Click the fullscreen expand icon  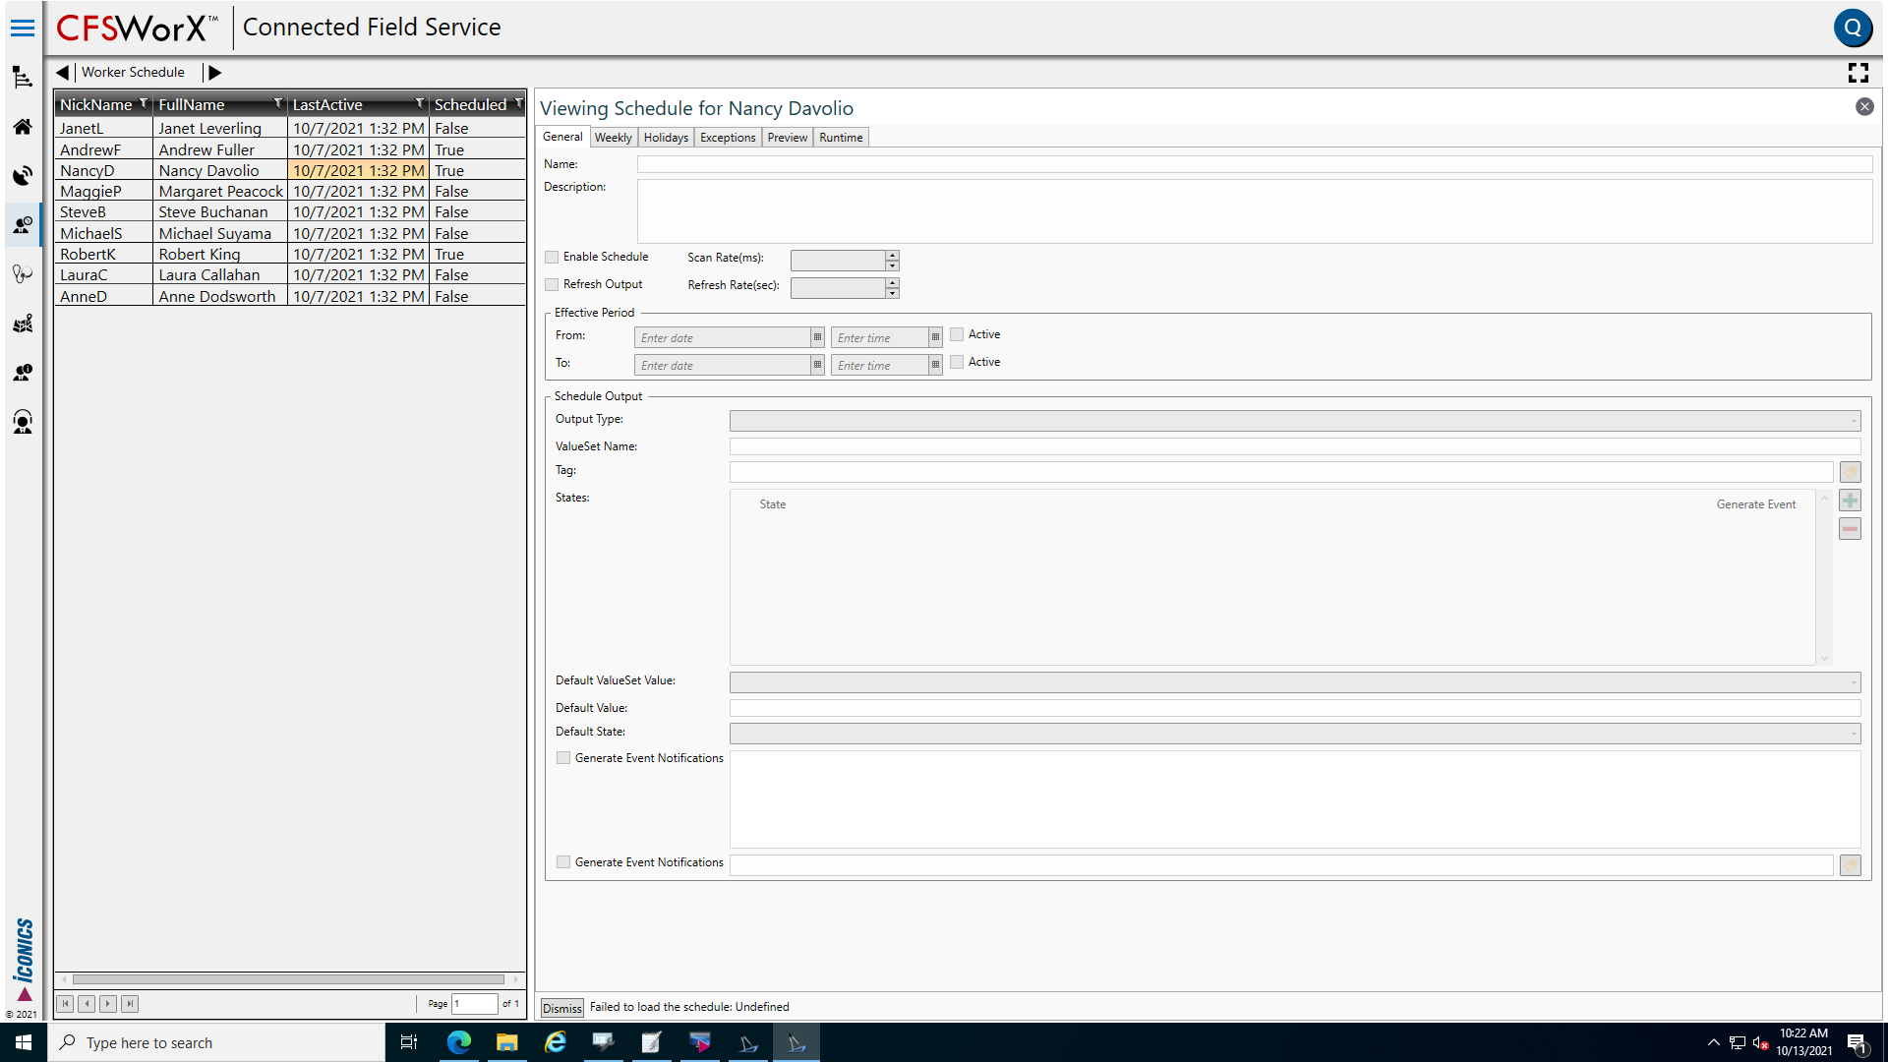tap(1858, 73)
